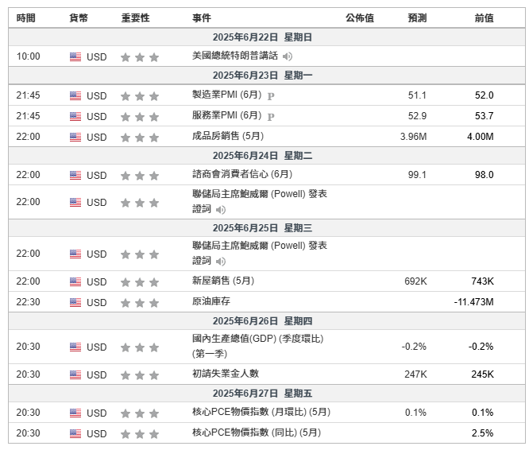
Task: Click the 重要性 column header
Action: tap(135, 18)
